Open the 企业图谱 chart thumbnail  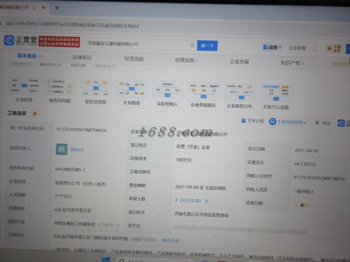[x=24, y=90]
